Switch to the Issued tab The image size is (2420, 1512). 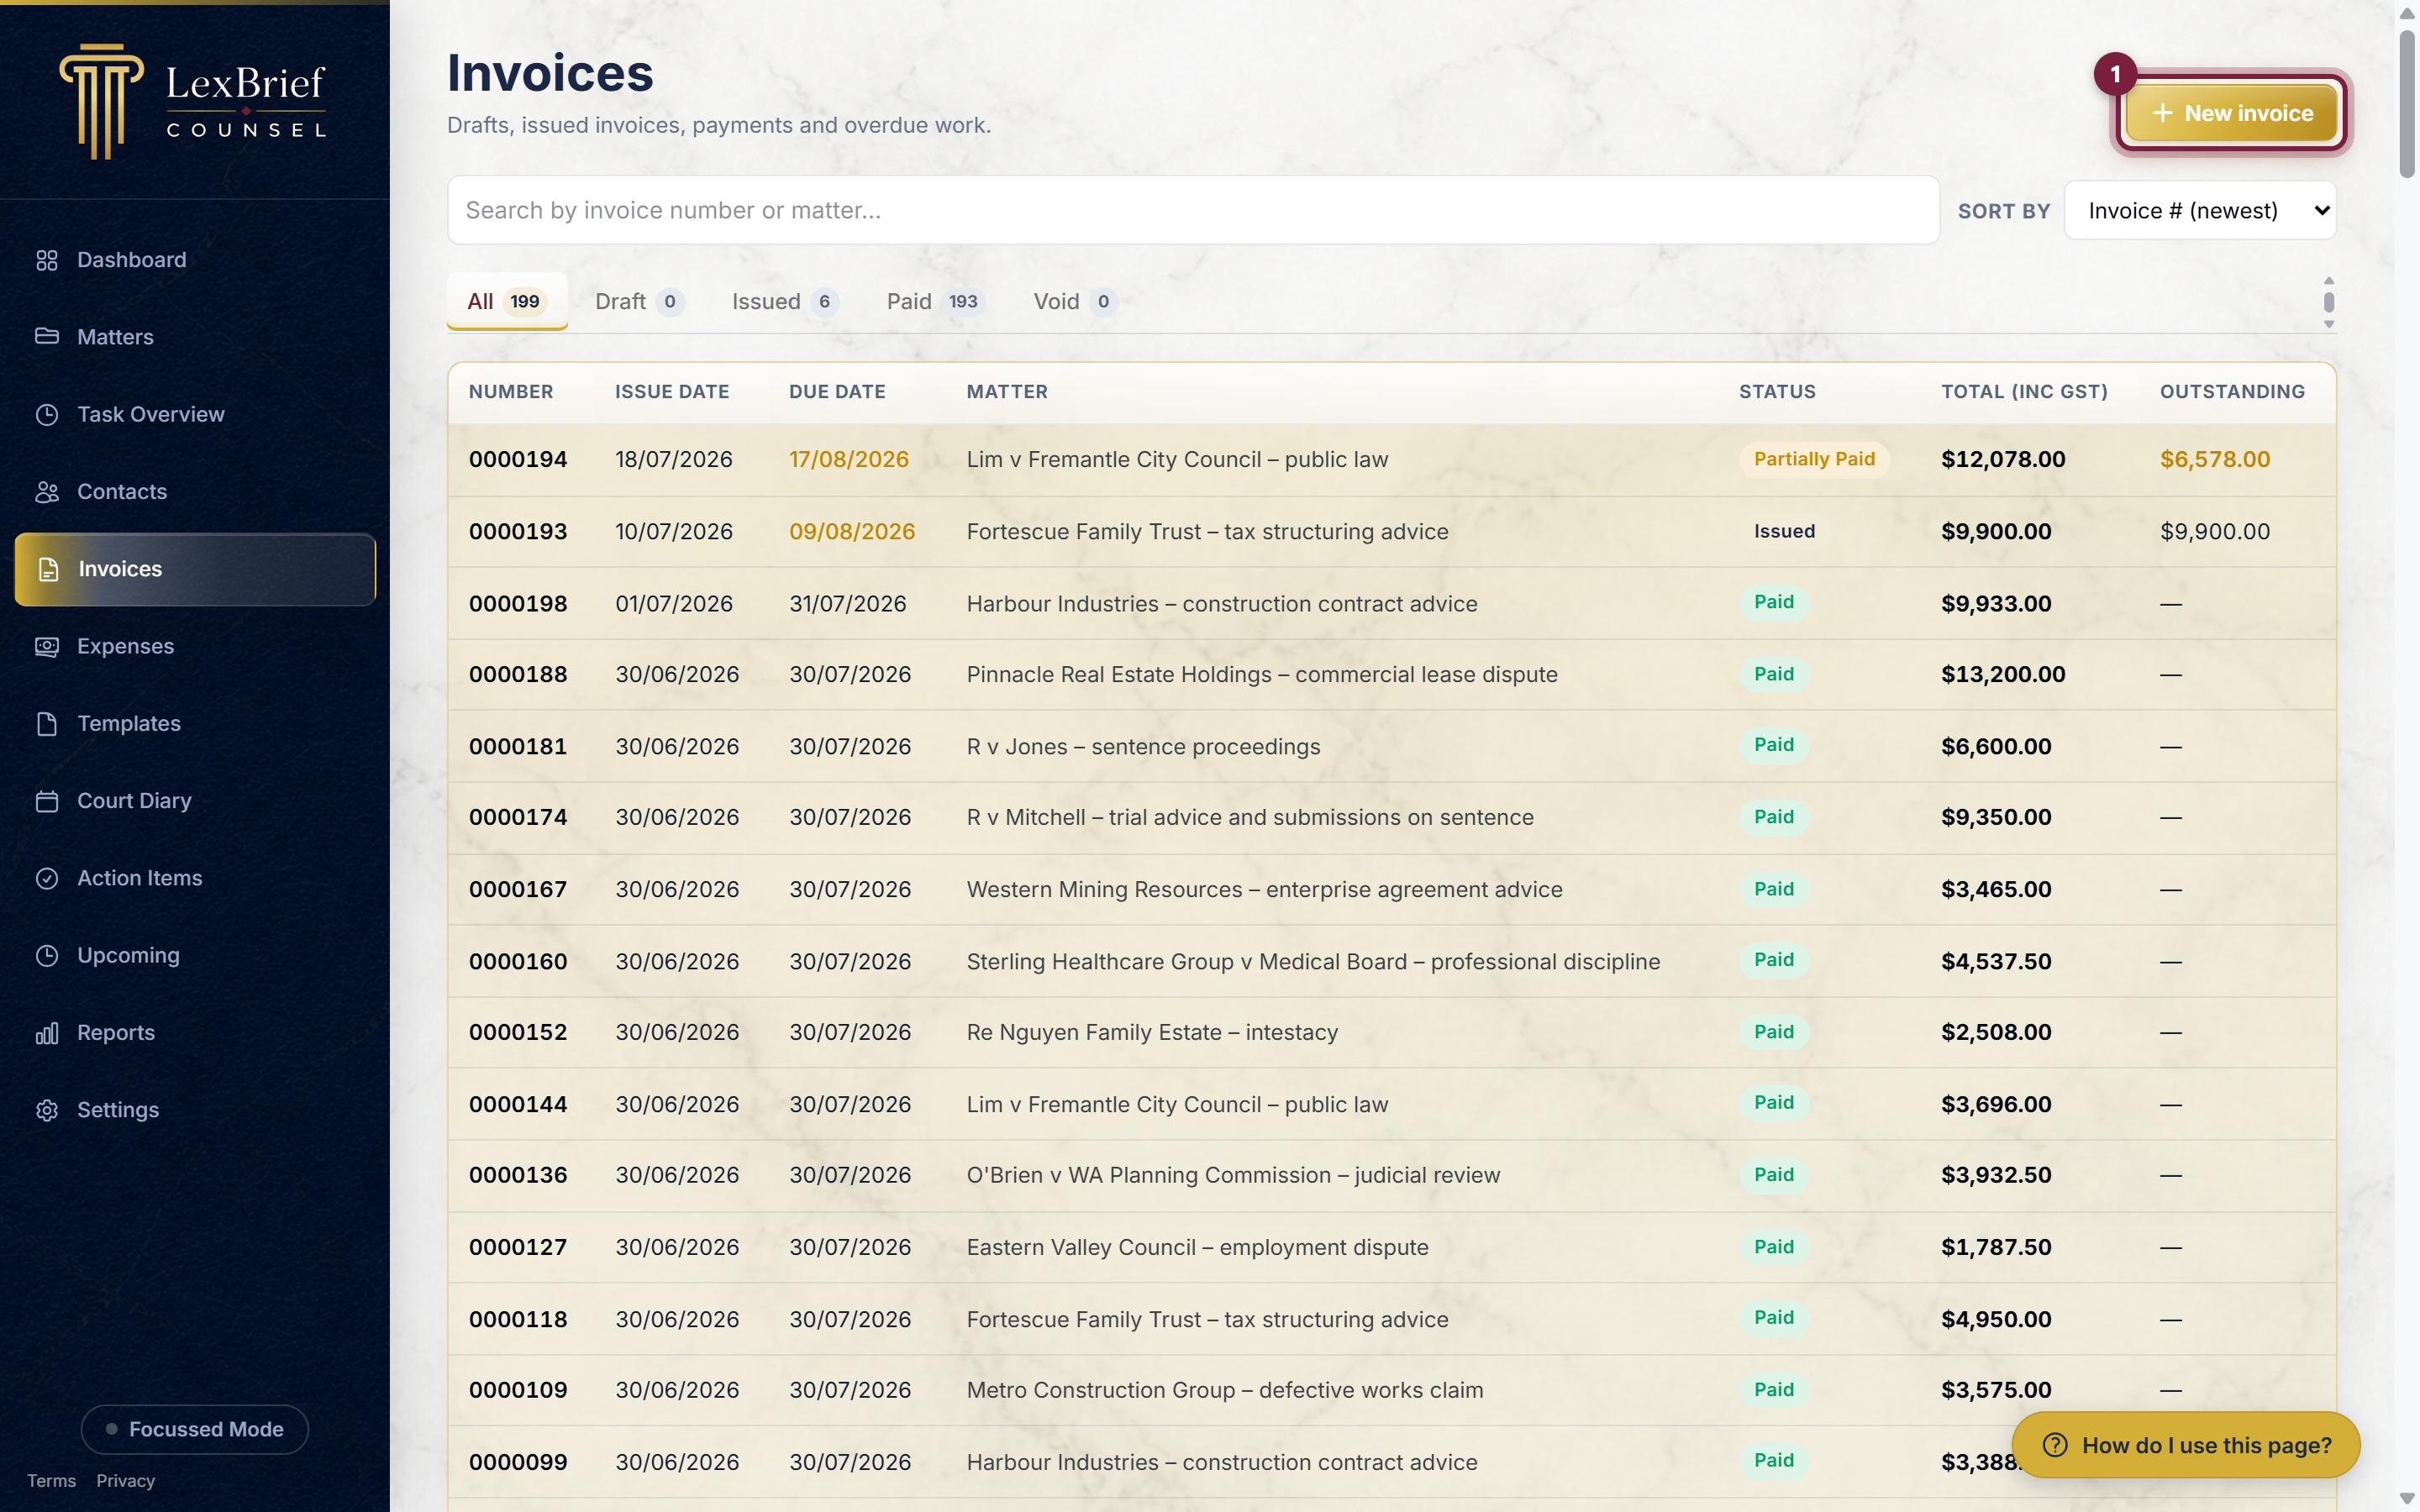coord(784,301)
